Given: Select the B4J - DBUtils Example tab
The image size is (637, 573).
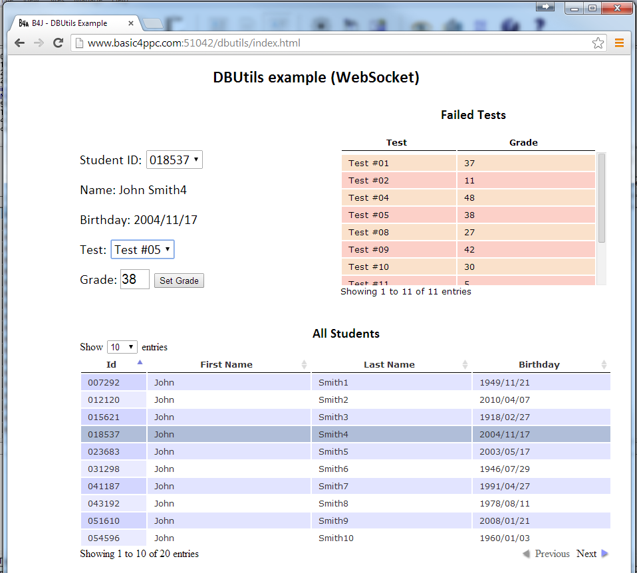Looking at the screenshot, I should tap(74, 23).
